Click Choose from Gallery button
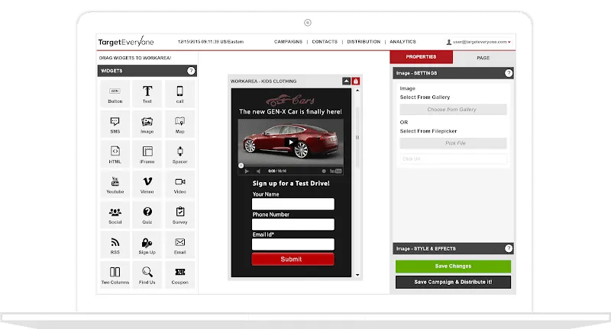 pos(452,110)
